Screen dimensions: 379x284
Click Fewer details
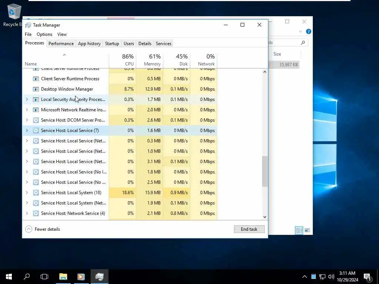[x=43, y=229]
